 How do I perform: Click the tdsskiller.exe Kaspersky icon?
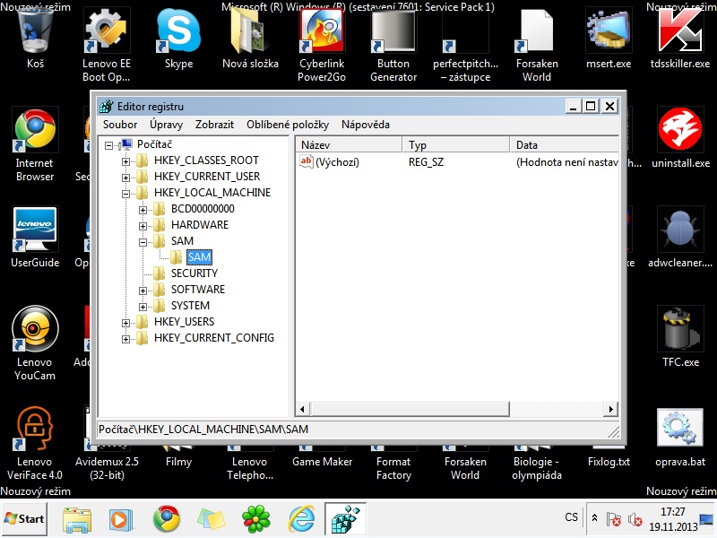pos(680,32)
